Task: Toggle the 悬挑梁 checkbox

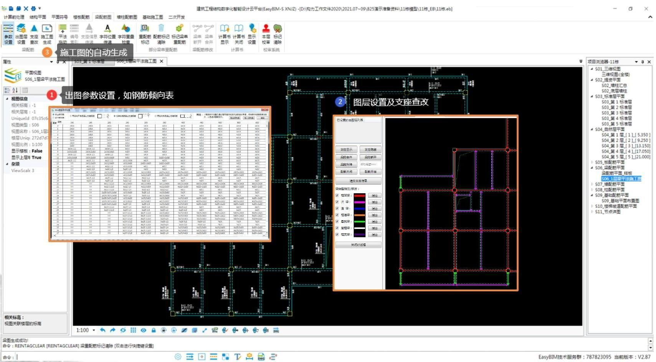Action: click(337, 222)
